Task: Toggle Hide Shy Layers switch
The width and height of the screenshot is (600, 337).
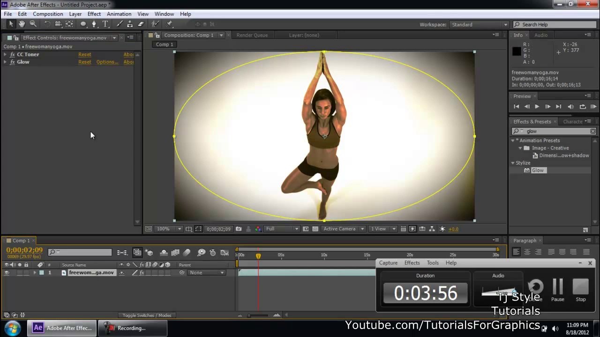Action: click(164, 253)
